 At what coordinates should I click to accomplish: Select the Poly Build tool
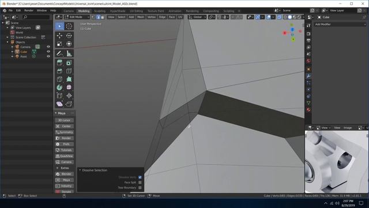(69, 79)
